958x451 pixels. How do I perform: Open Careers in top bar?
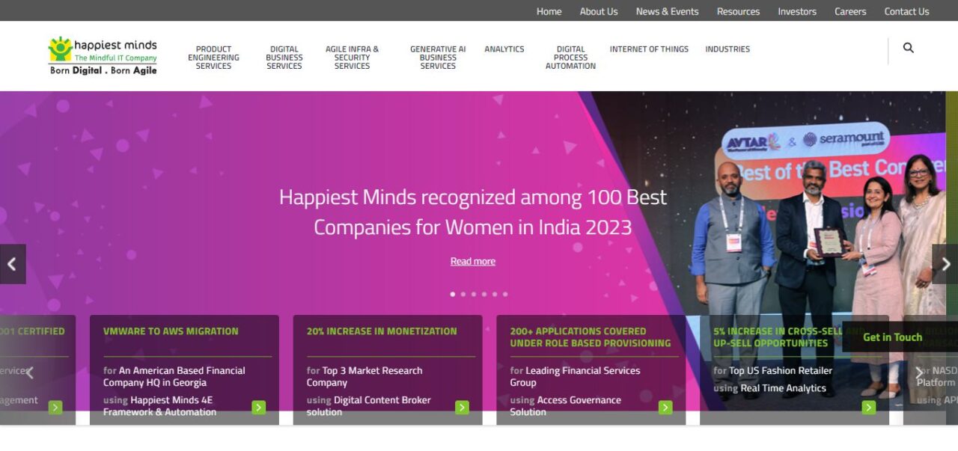(850, 11)
